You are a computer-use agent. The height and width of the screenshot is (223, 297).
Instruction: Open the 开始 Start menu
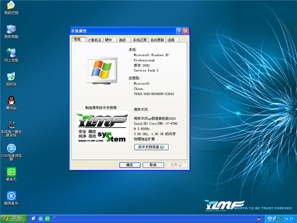pos(13,218)
